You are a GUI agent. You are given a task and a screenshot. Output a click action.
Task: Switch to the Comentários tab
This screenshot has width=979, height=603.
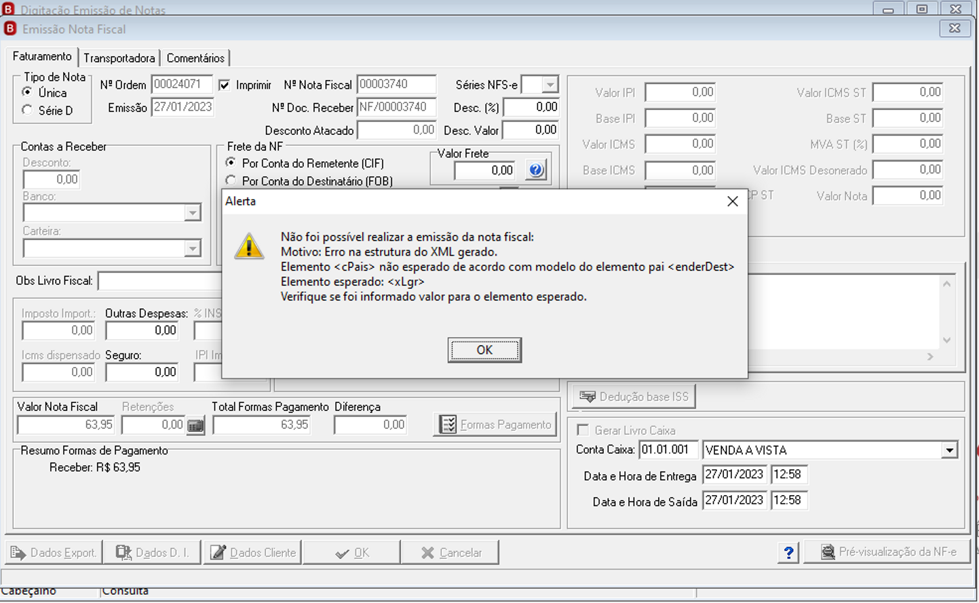[x=195, y=58]
